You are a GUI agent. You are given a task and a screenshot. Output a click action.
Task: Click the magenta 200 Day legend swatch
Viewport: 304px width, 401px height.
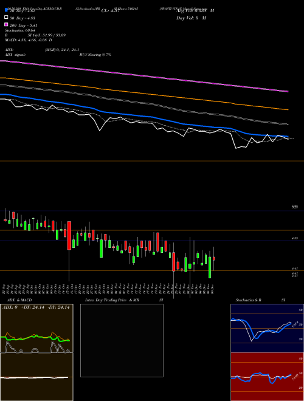pos(7,24)
